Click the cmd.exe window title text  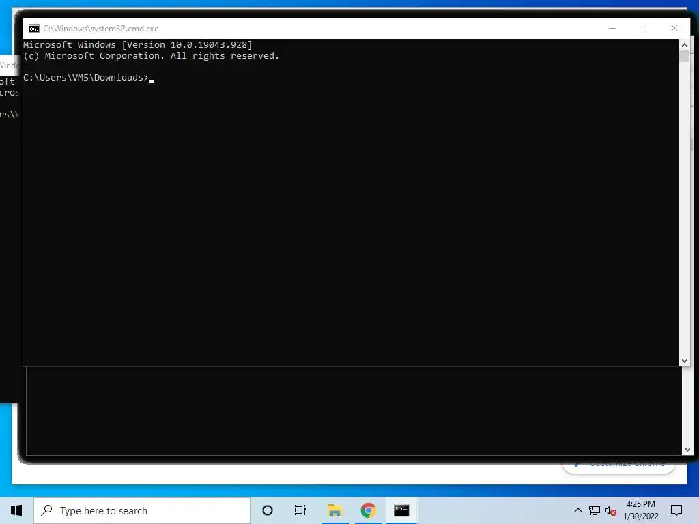101,29
